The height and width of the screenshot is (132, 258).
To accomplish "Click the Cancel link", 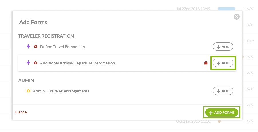I will pyautogui.click(x=21, y=112).
